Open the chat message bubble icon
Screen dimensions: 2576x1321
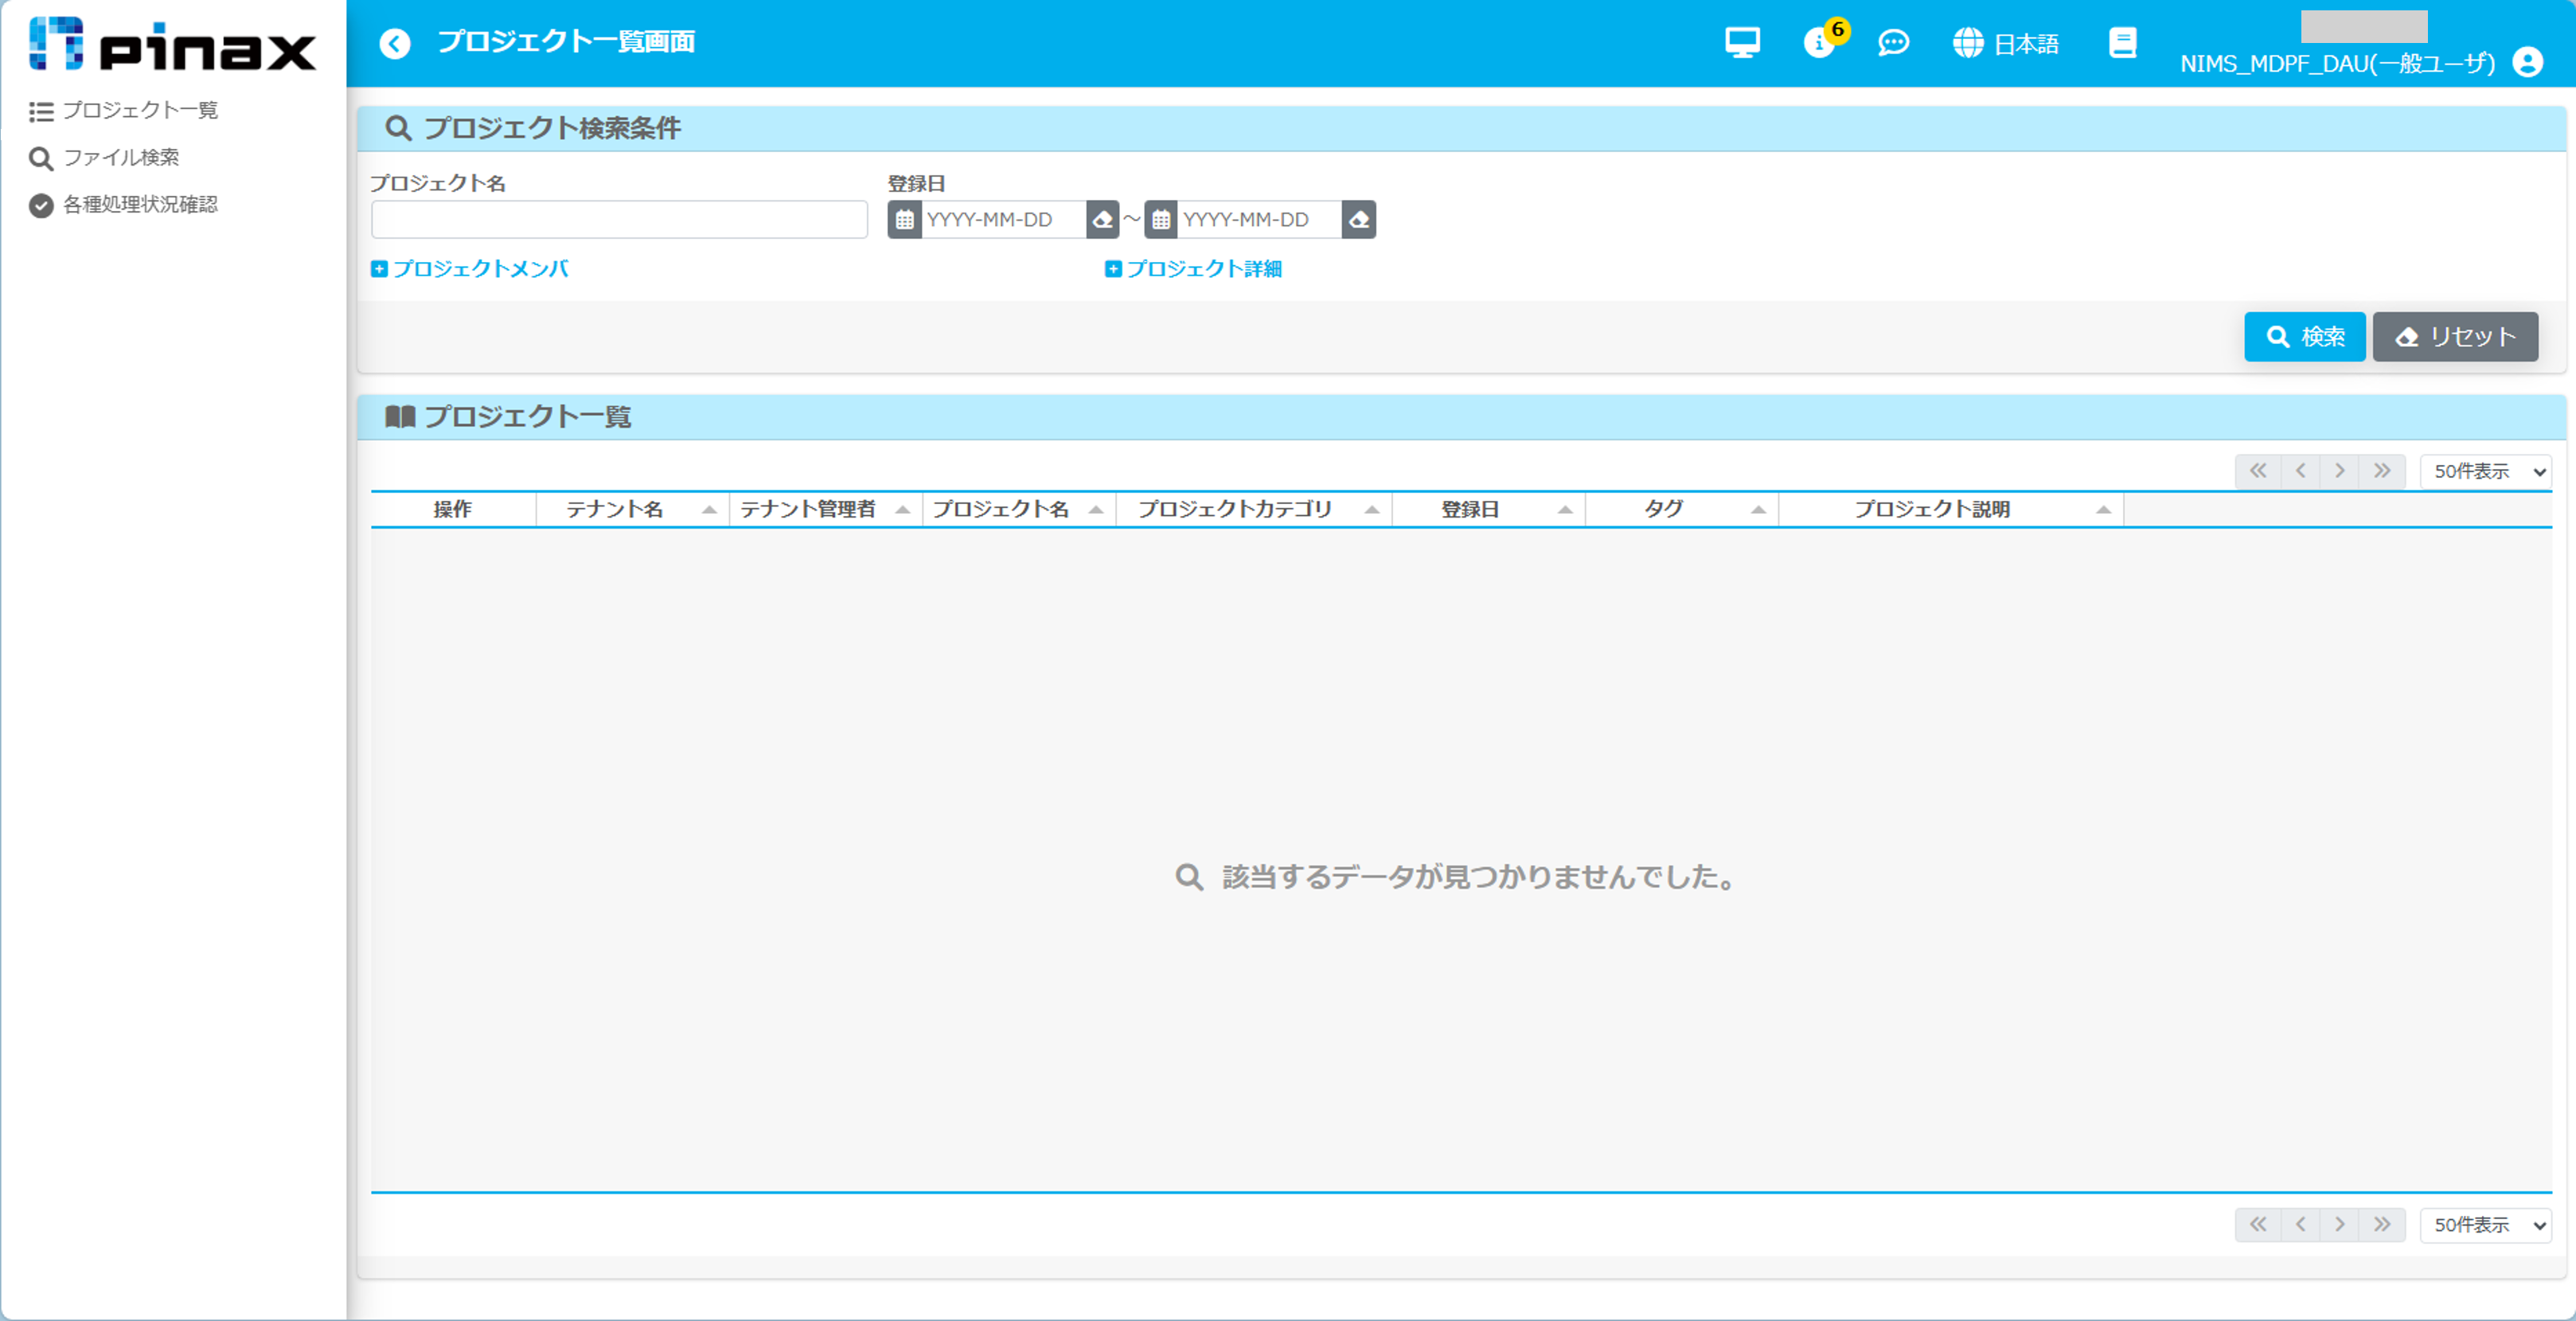[x=1893, y=43]
